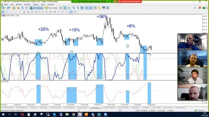Select the horizontal line drawing tool
This screenshot has height=117, width=209.
[16, 12]
